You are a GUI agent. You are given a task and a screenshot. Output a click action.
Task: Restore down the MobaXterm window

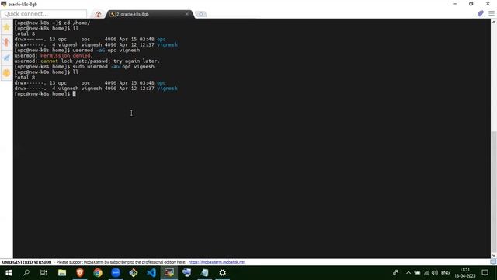[471, 4]
